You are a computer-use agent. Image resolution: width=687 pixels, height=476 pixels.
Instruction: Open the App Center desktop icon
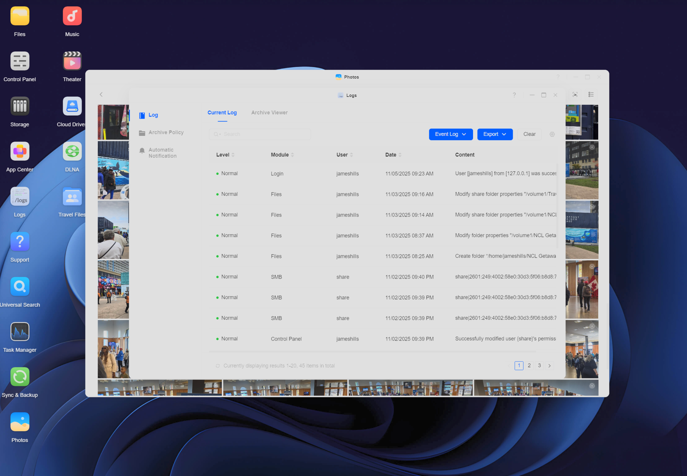pyautogui.click(x=20, y=152)
